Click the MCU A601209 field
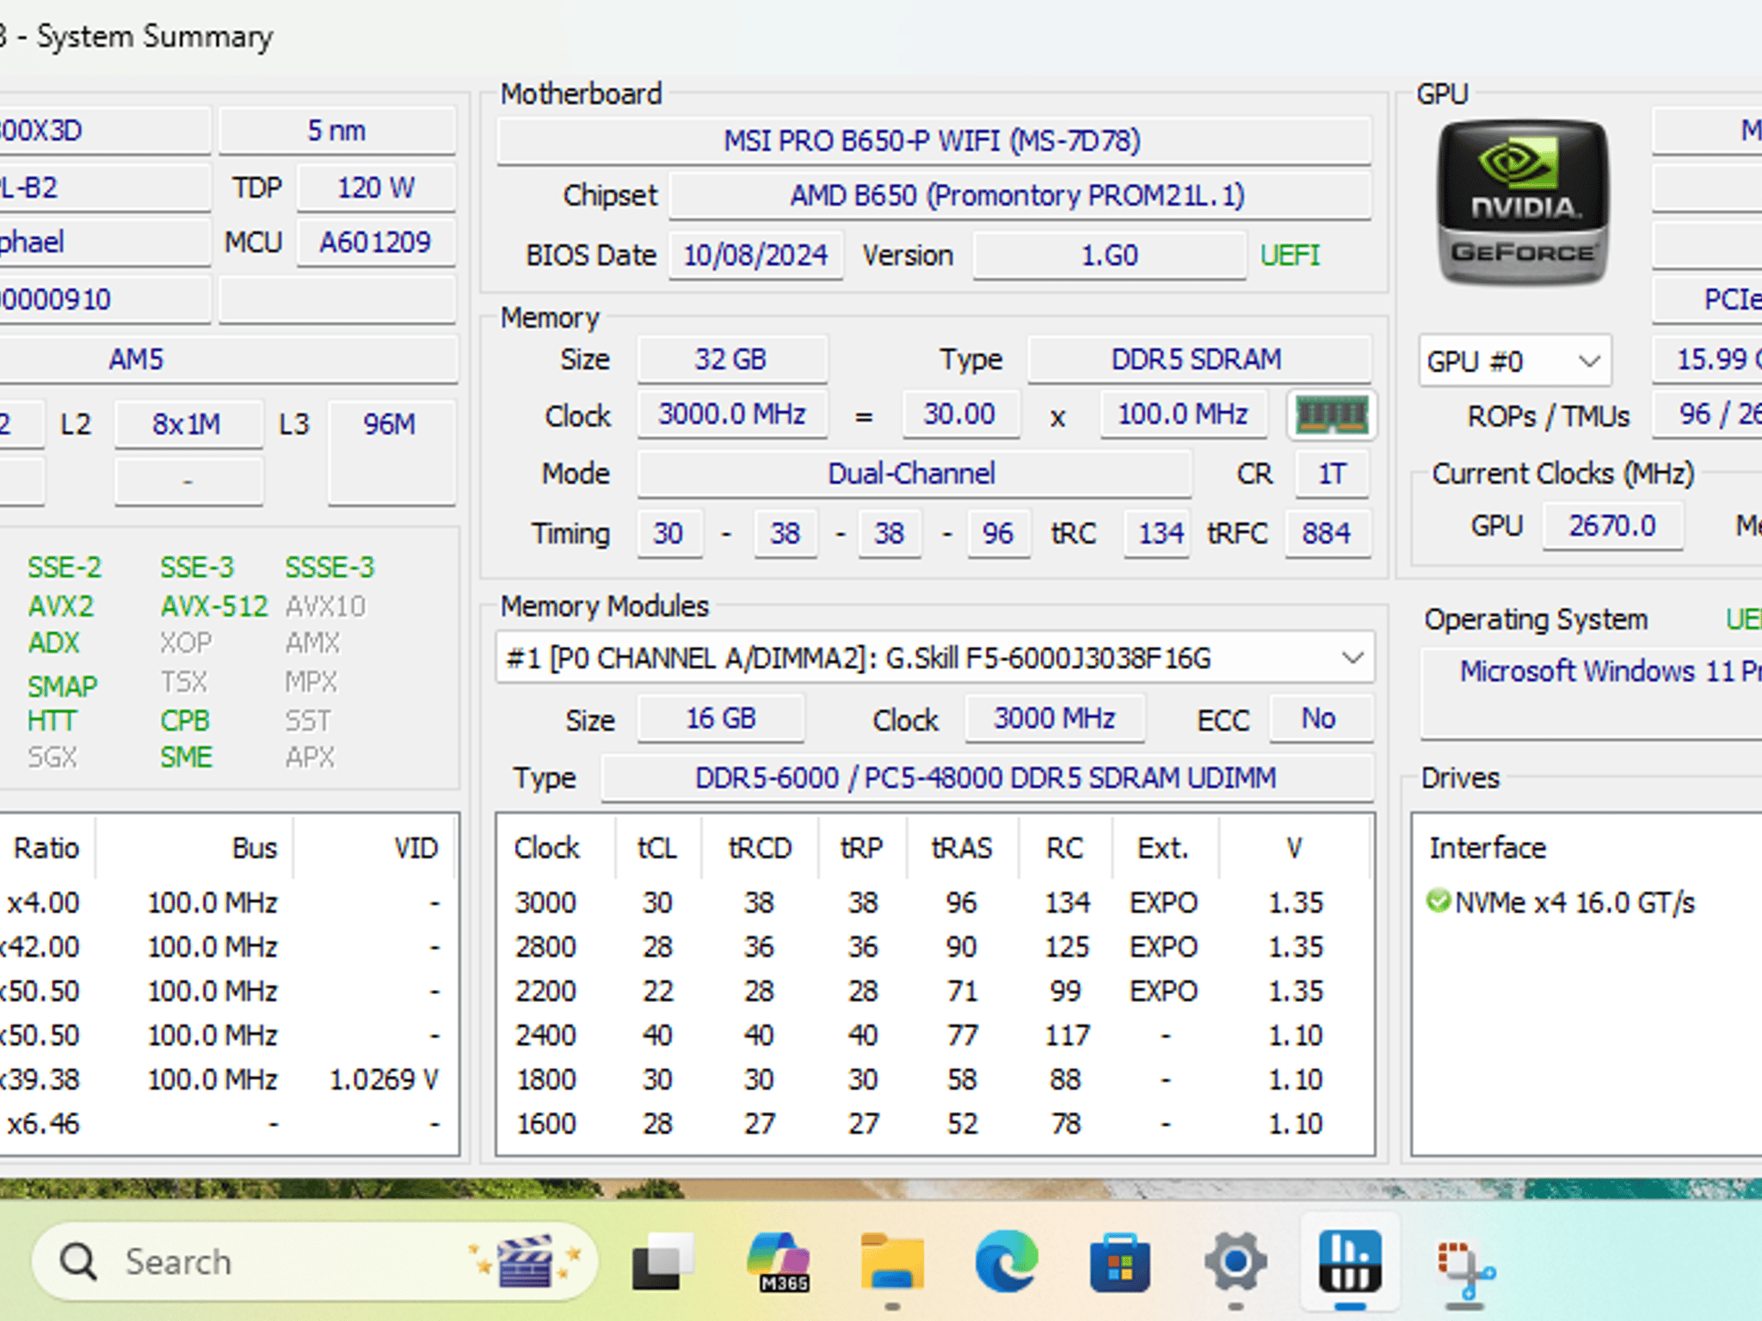The height and width of the screenshot is (1321, 1762). point(376,243)
